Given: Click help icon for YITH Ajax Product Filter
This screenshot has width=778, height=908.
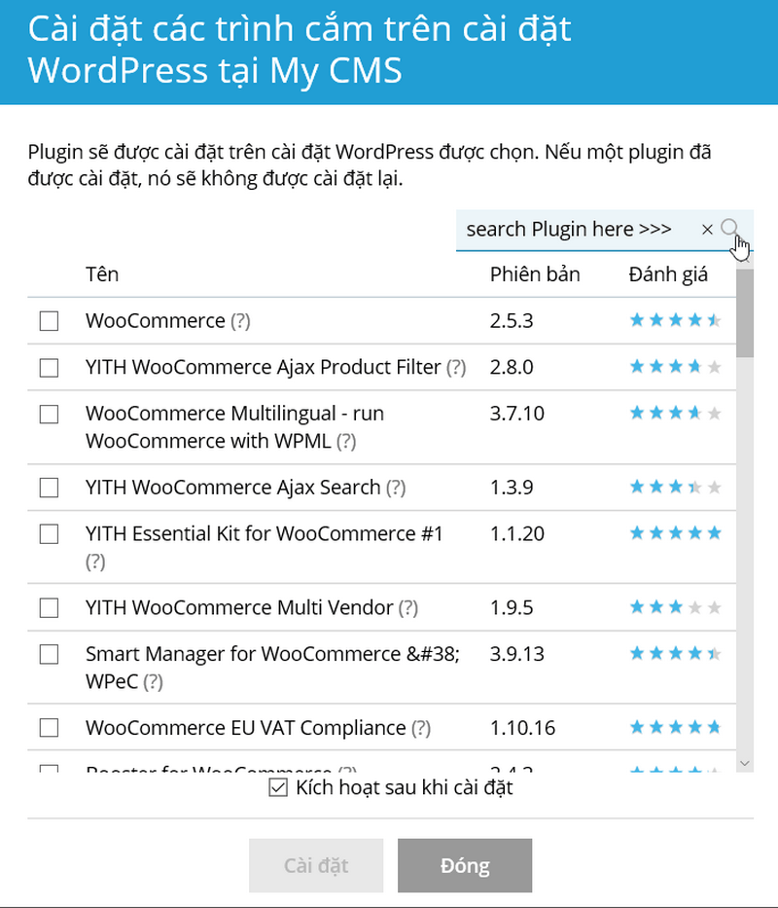Looking at the screenshot, I should click(456, 368).
